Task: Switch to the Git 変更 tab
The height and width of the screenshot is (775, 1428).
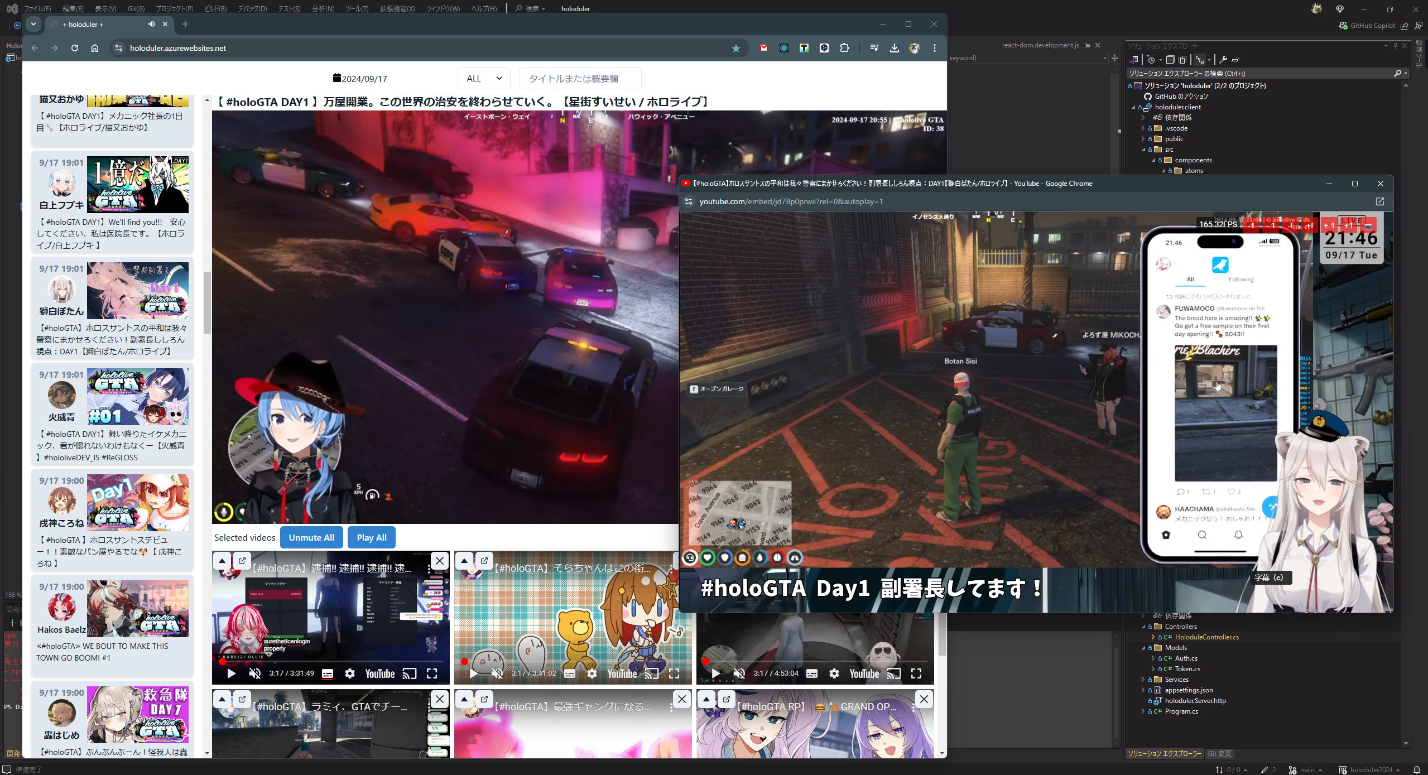Action: coord(1220,753)
